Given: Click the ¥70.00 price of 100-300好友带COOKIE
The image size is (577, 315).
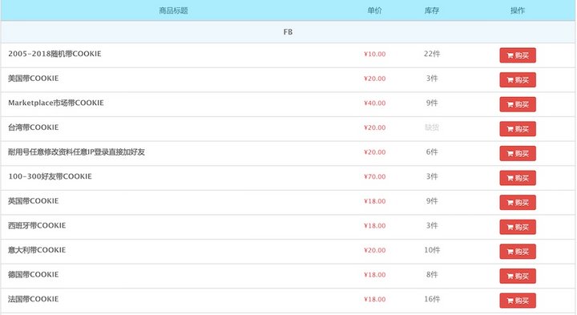Looking at the screenshot, I should 374,176.
